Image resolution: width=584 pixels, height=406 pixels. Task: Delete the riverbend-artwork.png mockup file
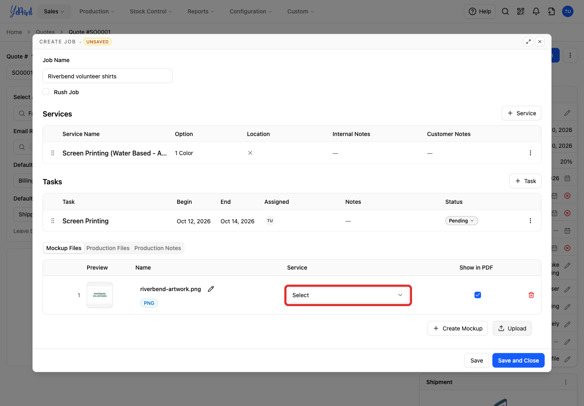coord(531,295)
